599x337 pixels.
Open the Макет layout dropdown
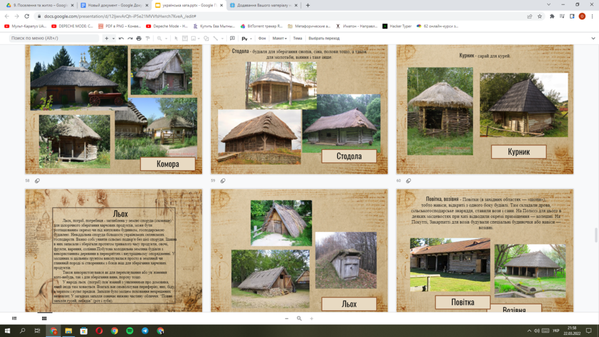[x=279, y=38]
